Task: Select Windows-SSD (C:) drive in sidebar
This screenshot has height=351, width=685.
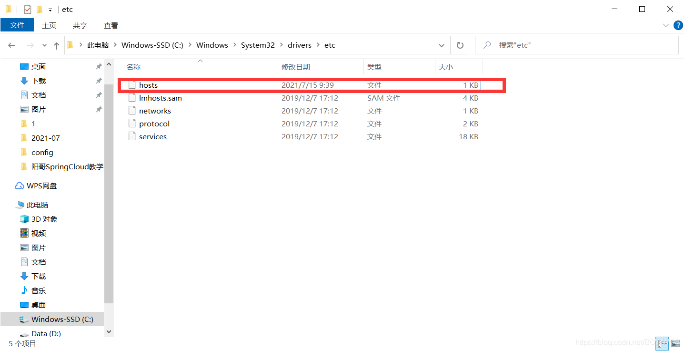Action: 52,319
